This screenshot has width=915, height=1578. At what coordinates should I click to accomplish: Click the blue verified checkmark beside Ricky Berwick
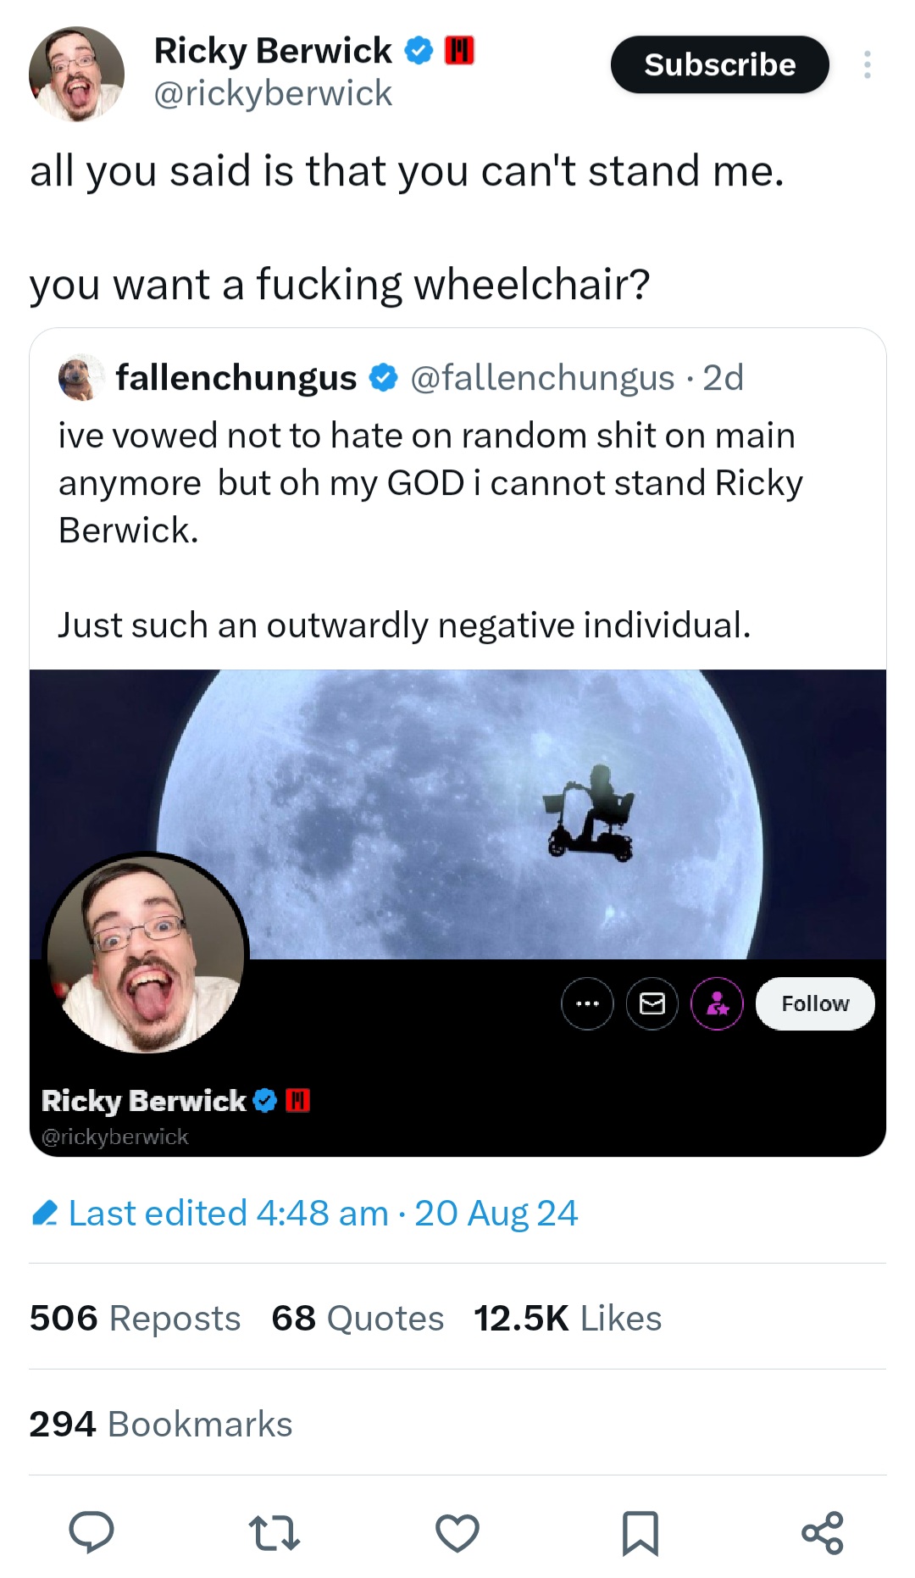click(419, 51)
